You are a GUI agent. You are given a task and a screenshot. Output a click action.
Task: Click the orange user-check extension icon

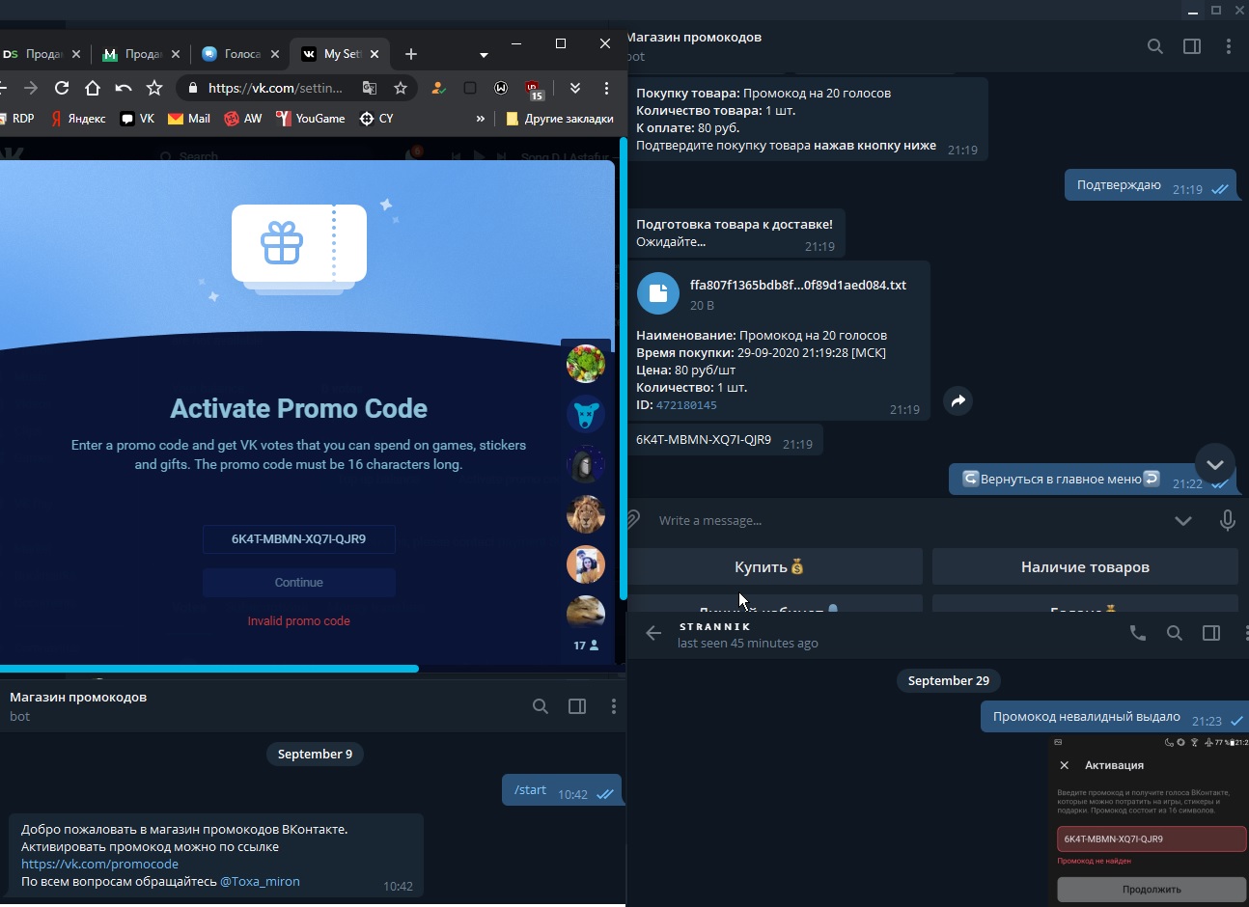coord(438,88)
